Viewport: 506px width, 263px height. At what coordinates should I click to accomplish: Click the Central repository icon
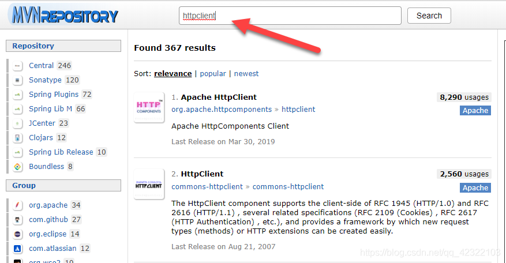pos(17,66)
